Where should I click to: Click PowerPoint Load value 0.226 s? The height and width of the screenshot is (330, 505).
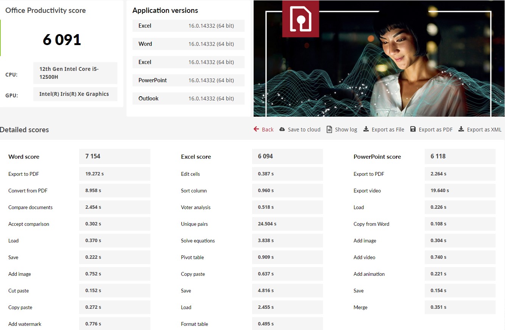tap(460, 207)
